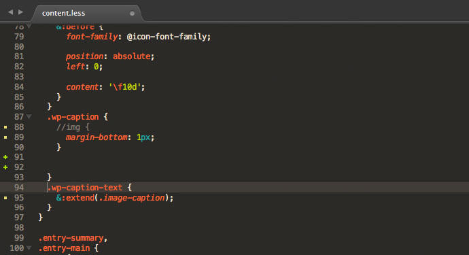Click the added-line plus marker on line 91
Image resolution: width=469 pixels, height=255 pixels.
(5, 157)
